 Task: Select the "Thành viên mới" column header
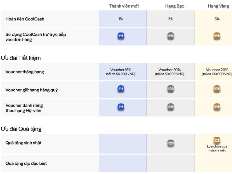(x=124, y=6)
